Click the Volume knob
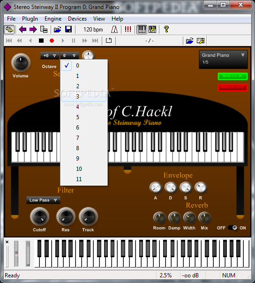The height and width of the screenshot is (283, 255). [x=21, y=62]
